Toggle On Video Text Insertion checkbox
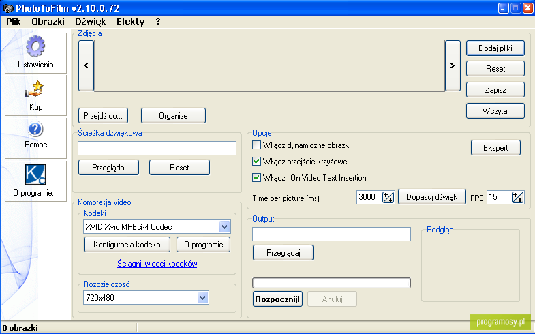Viewport: 535px width, 334px height. click(256, 178)
